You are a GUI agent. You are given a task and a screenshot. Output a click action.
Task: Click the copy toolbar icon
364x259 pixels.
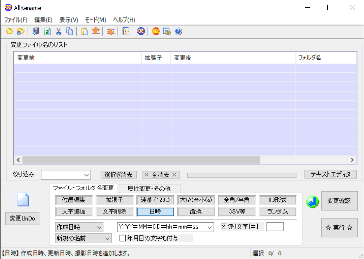[70, 31]
